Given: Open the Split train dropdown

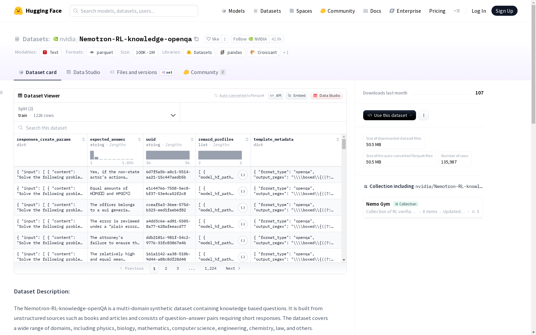Looking at the screenshot, I should [97, 112].
